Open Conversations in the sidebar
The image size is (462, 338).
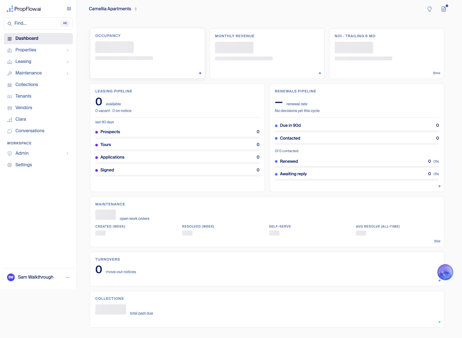click(38, 131)
